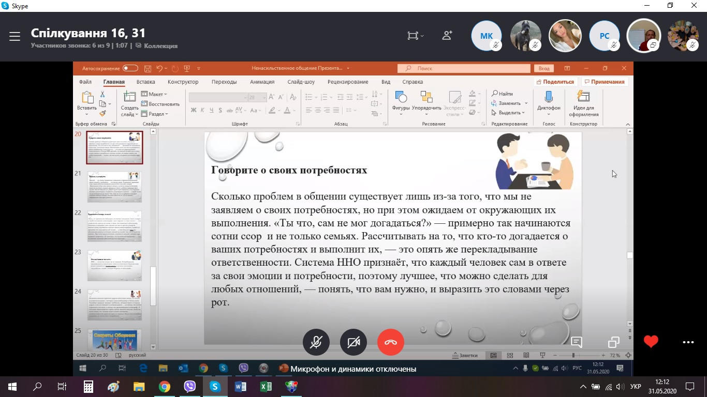Screen dimensions: 707x397
Task: Select slide 23 thumbnail
Action: tap(114, 265)
